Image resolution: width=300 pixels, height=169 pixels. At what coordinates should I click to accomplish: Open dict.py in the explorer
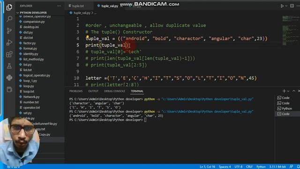pyautogui.click(x=28, y=32)
